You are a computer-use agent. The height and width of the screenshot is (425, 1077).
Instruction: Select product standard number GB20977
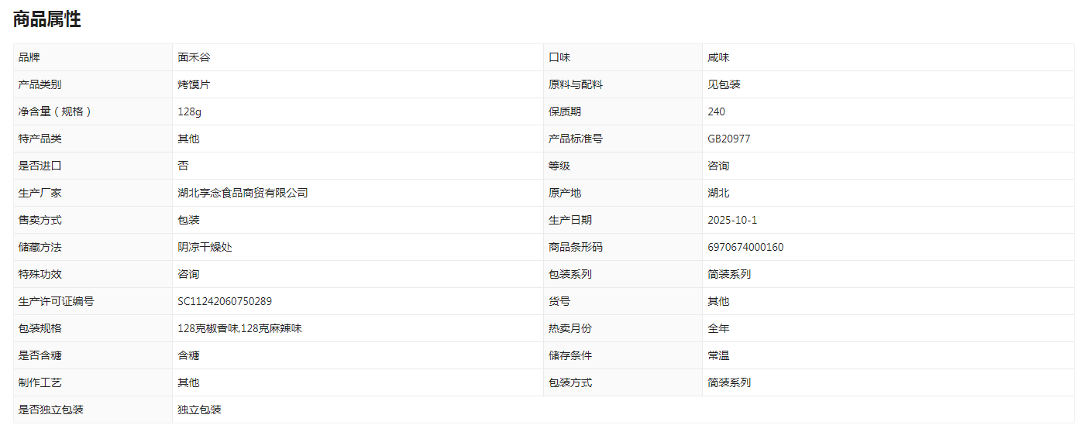[x=728, y=139]
